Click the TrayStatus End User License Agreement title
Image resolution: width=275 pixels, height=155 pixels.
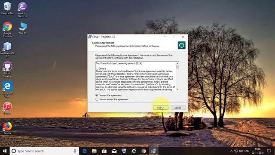119,63
